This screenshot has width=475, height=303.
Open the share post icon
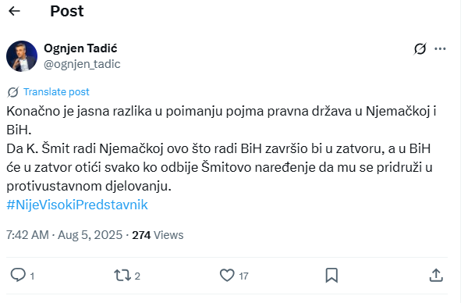(436, 275)
